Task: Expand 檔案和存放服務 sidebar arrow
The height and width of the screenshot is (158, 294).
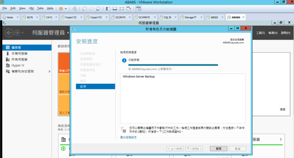Action: (x=50, y=71)
